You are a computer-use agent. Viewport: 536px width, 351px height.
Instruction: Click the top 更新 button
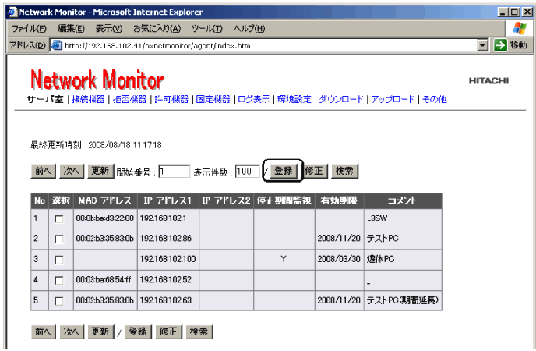tap(100, 171)
